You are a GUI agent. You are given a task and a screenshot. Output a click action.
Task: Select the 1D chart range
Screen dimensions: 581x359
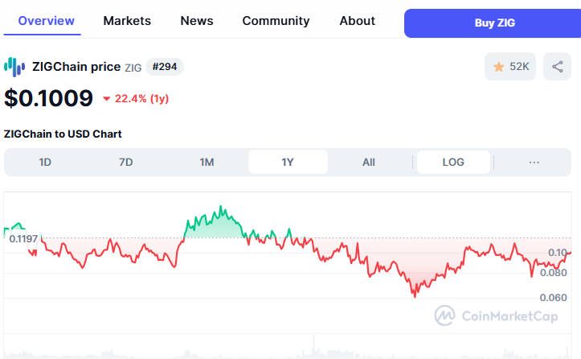pos(45,163)
